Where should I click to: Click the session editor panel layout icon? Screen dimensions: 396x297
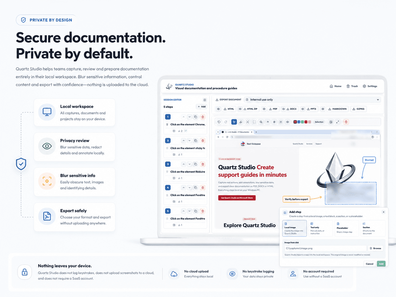[x=205, y=100]
